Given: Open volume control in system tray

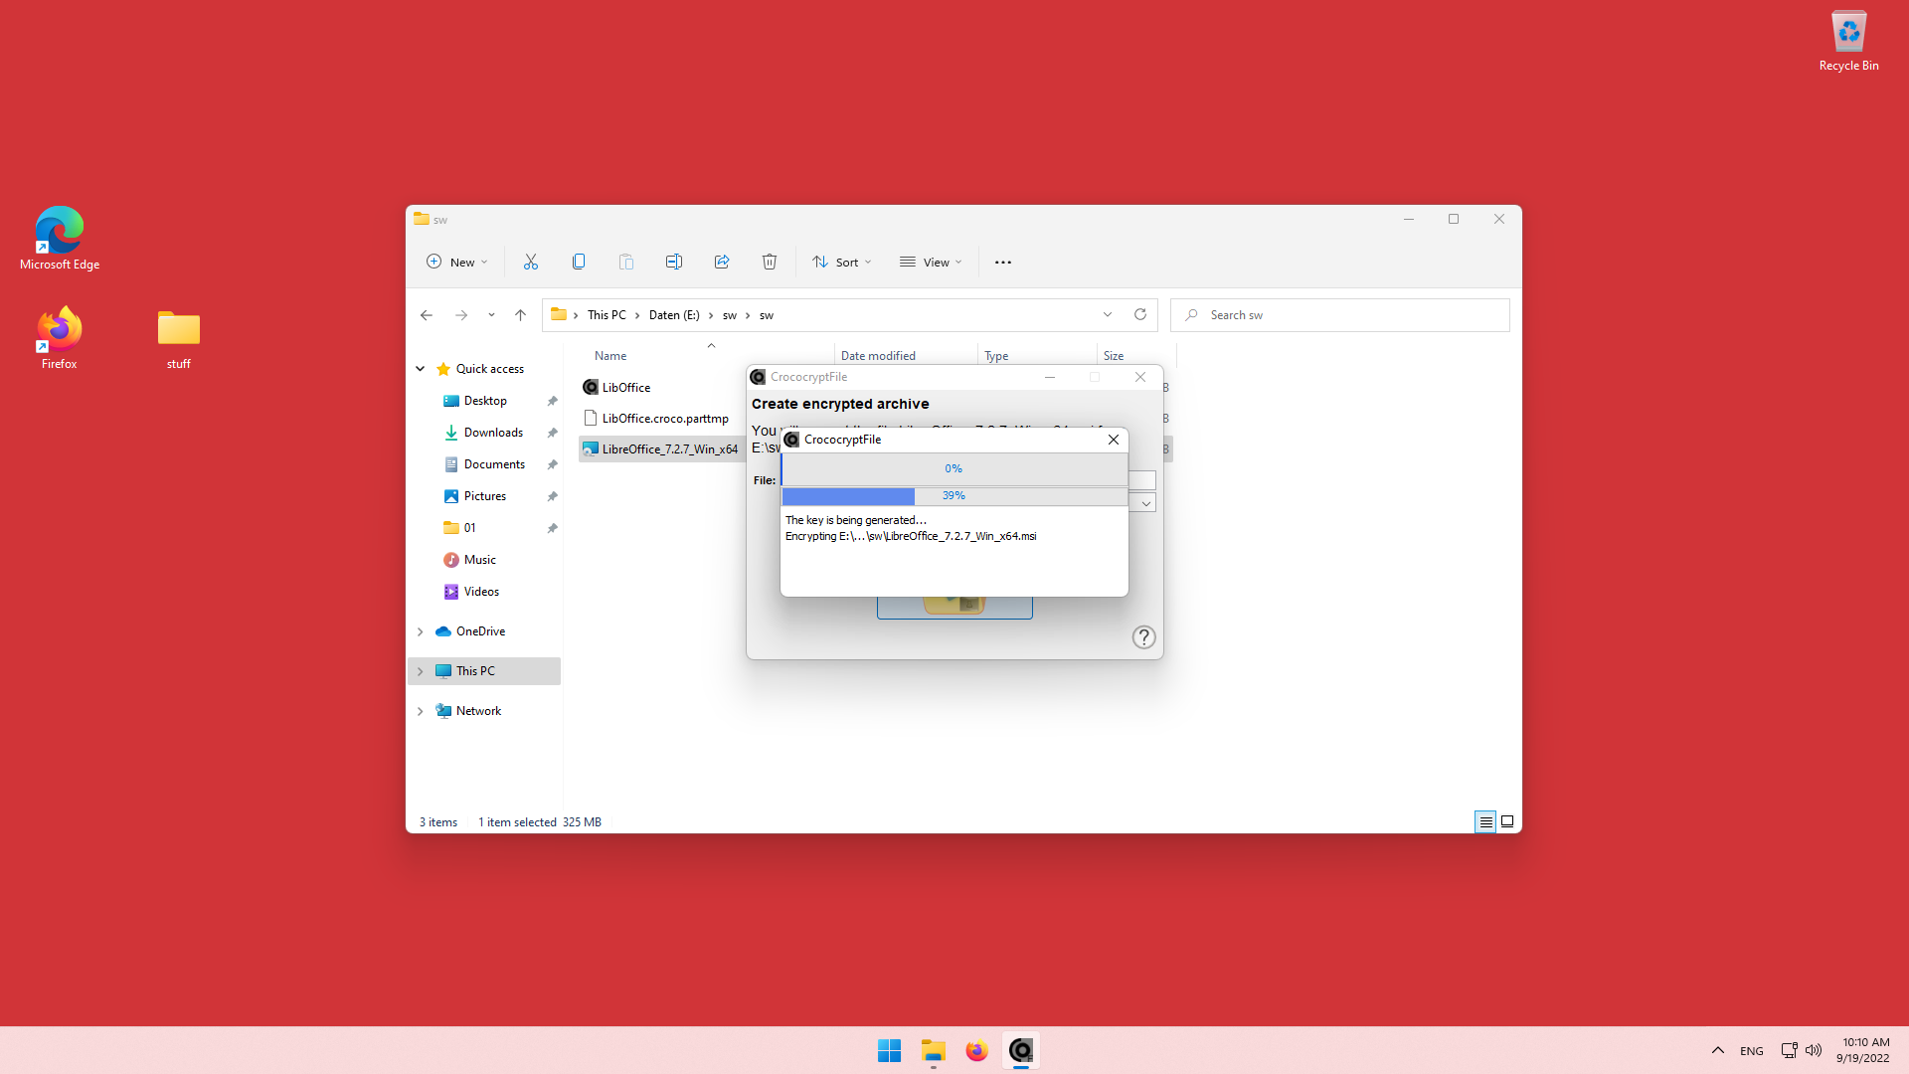Looking at the screenshot, I should tap(1814, 1050).
